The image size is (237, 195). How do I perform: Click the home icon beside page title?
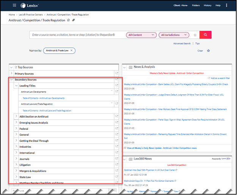click(x=68, y=20)
